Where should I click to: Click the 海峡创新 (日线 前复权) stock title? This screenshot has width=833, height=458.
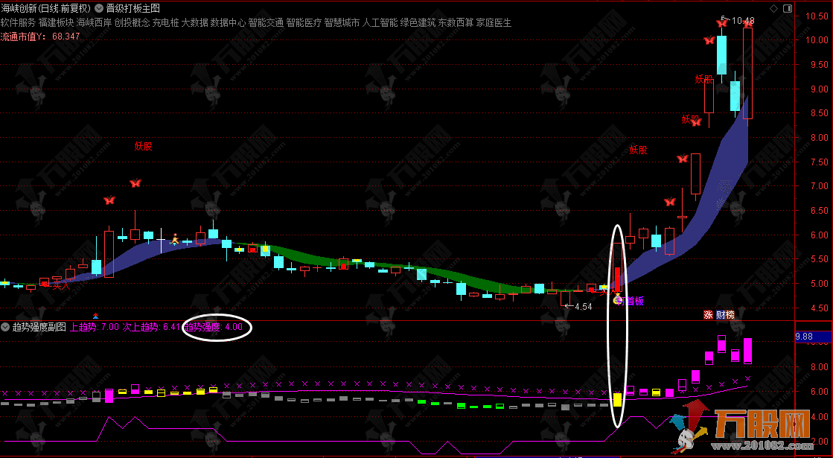[45, 9]
